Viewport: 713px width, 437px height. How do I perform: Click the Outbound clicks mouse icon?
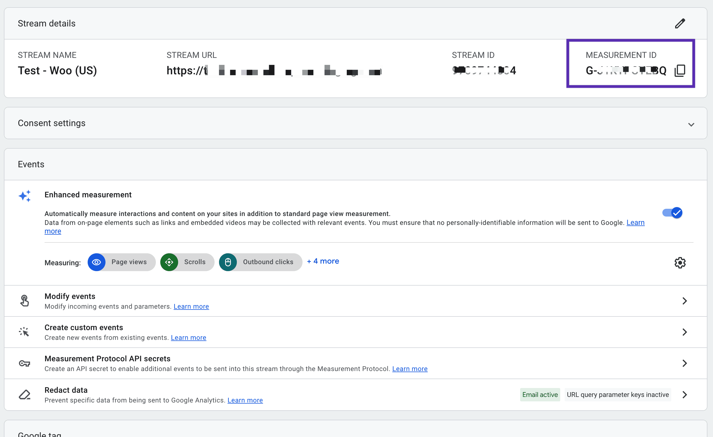[x=228, y=262]
